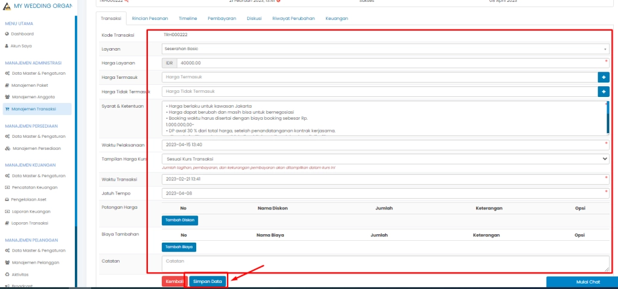Click plus icon beside Harga Termasuk field
This screenshot has width=618, height=289.
[x=604, y=77]
